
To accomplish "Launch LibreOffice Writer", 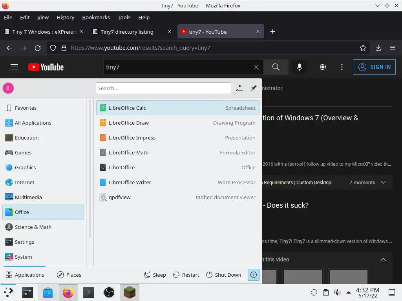I will click(178, 182).
